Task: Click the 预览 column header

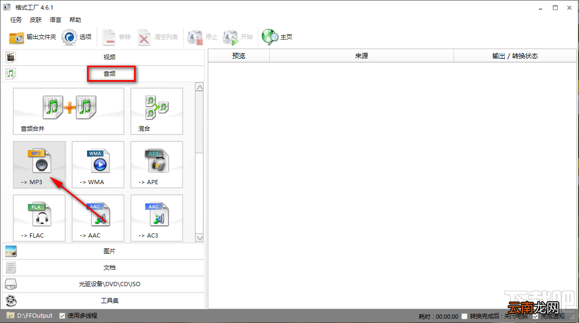Action: point(239,56)
